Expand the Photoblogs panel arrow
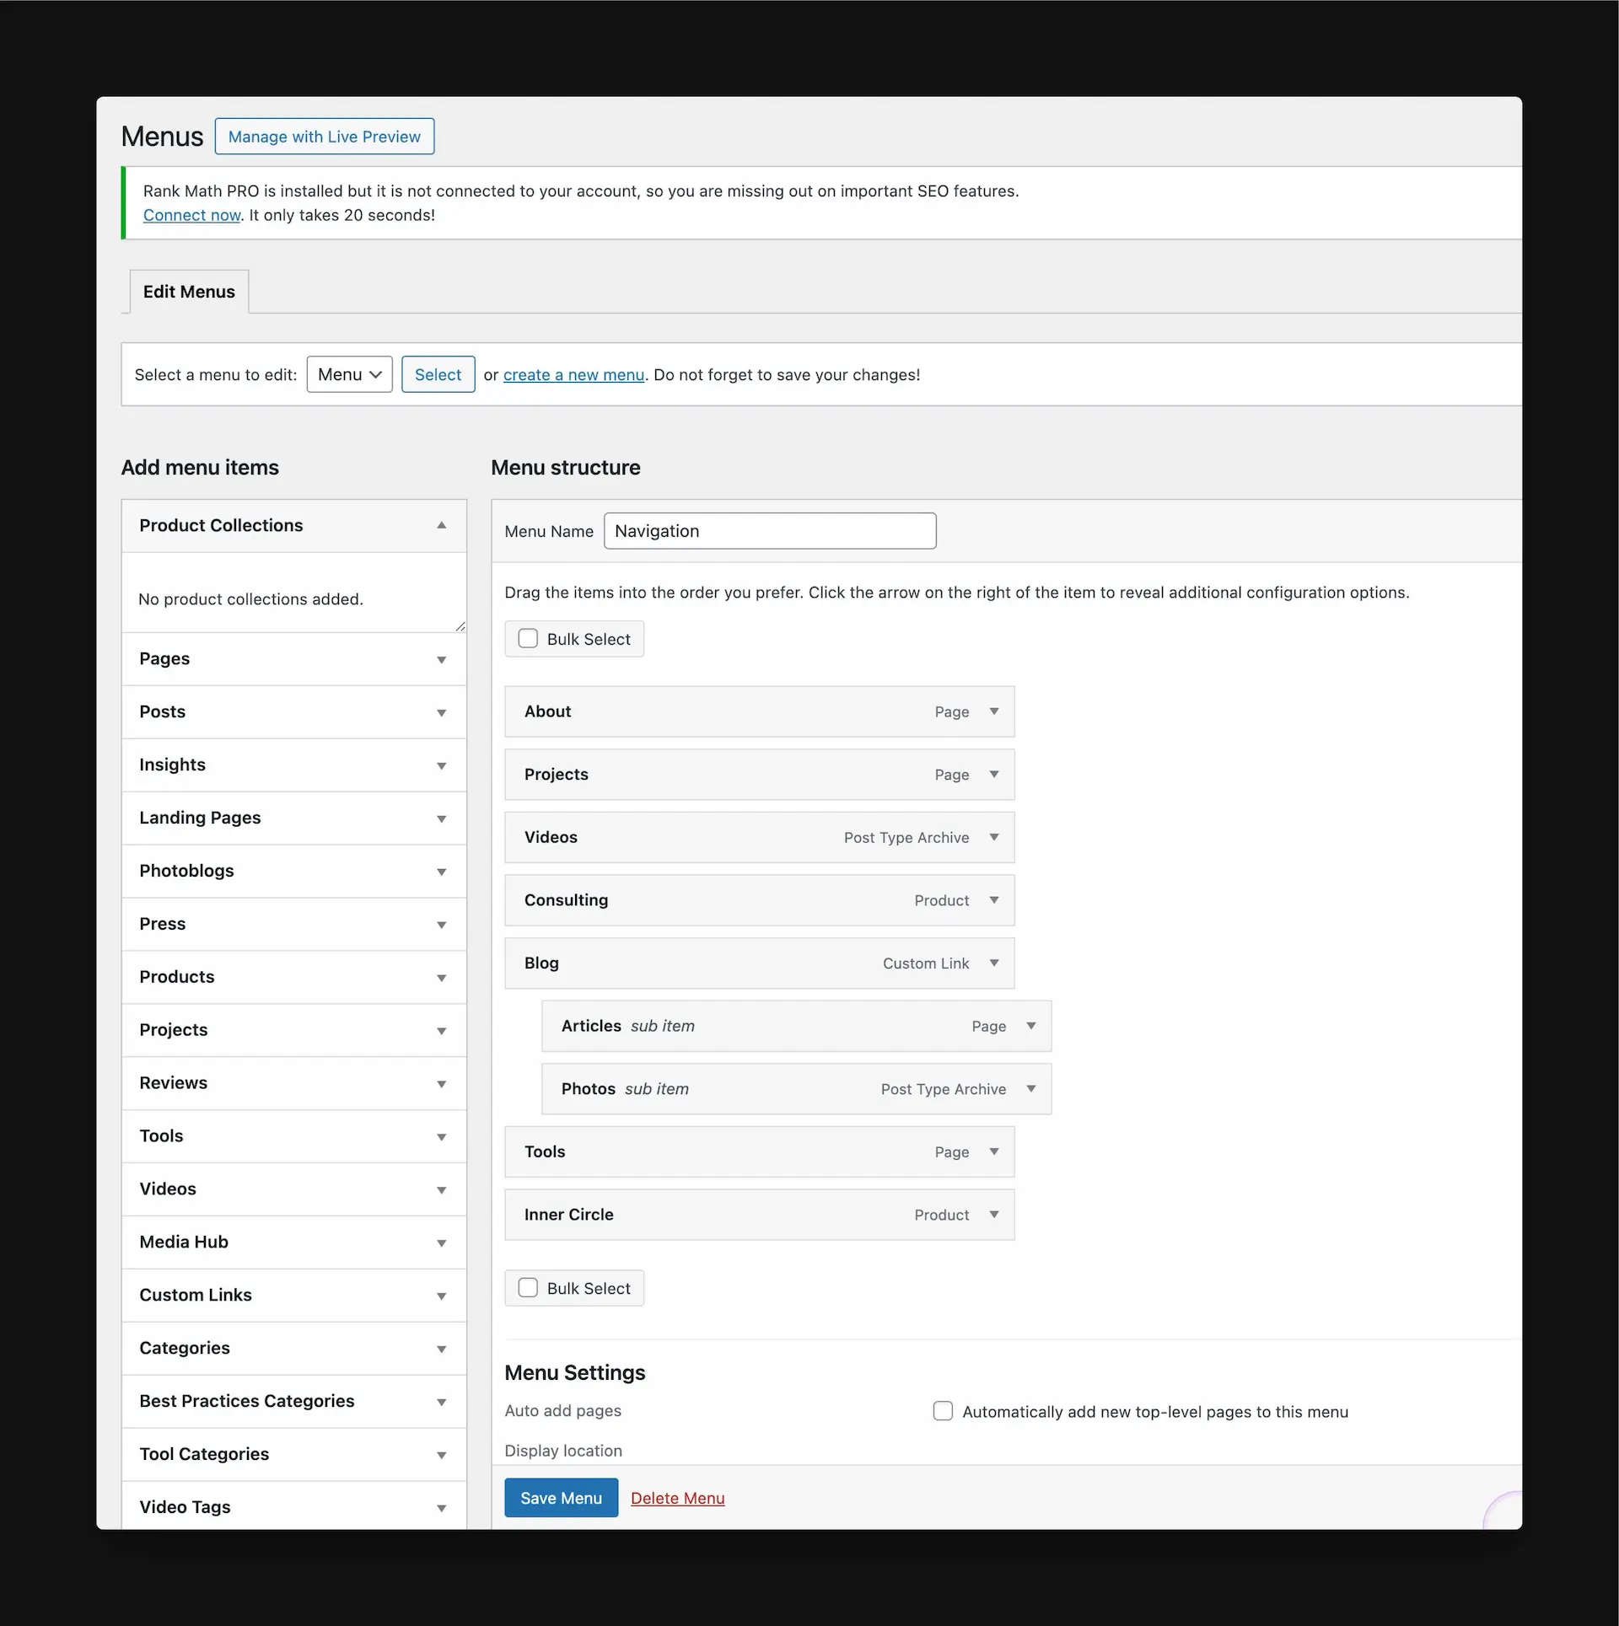The image size is (1619, 1626). tap(441, 872)
